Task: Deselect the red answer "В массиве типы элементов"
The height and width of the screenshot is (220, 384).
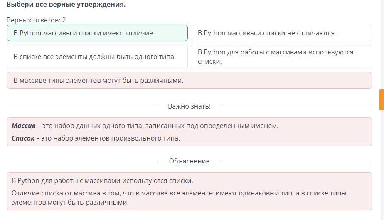Action: coord(189,81)
